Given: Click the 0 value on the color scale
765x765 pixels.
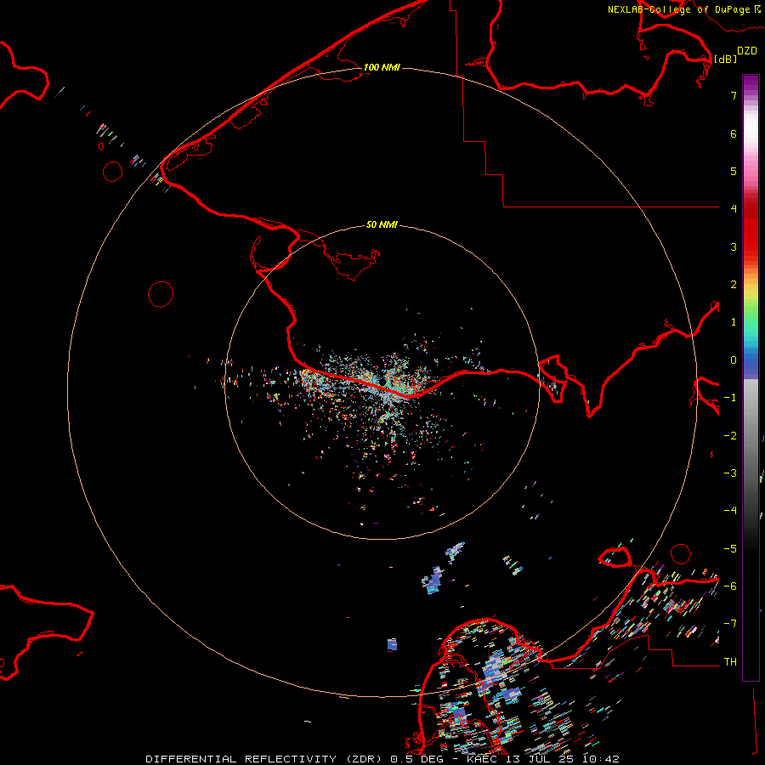Looking at the screenshot, I should click(x=734, y=360).
